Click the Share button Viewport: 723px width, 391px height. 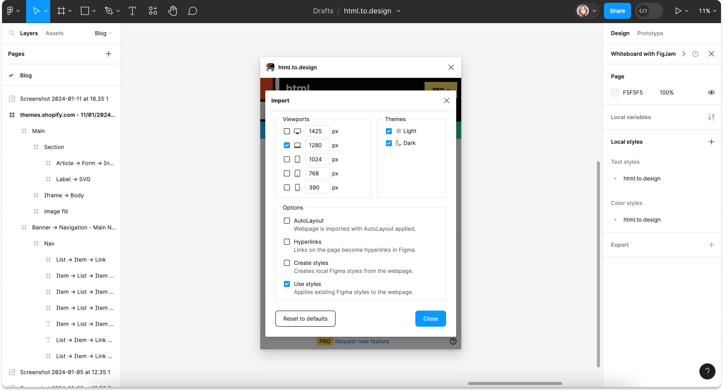617,11
